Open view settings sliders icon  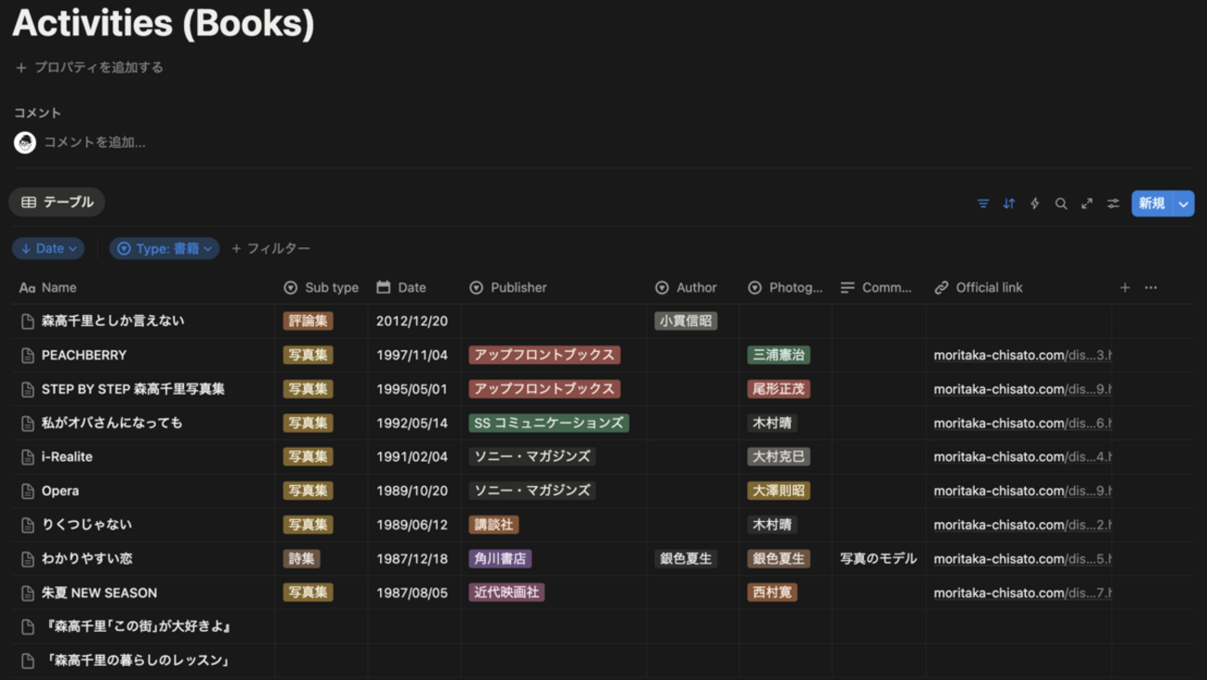coord(1113,203)
